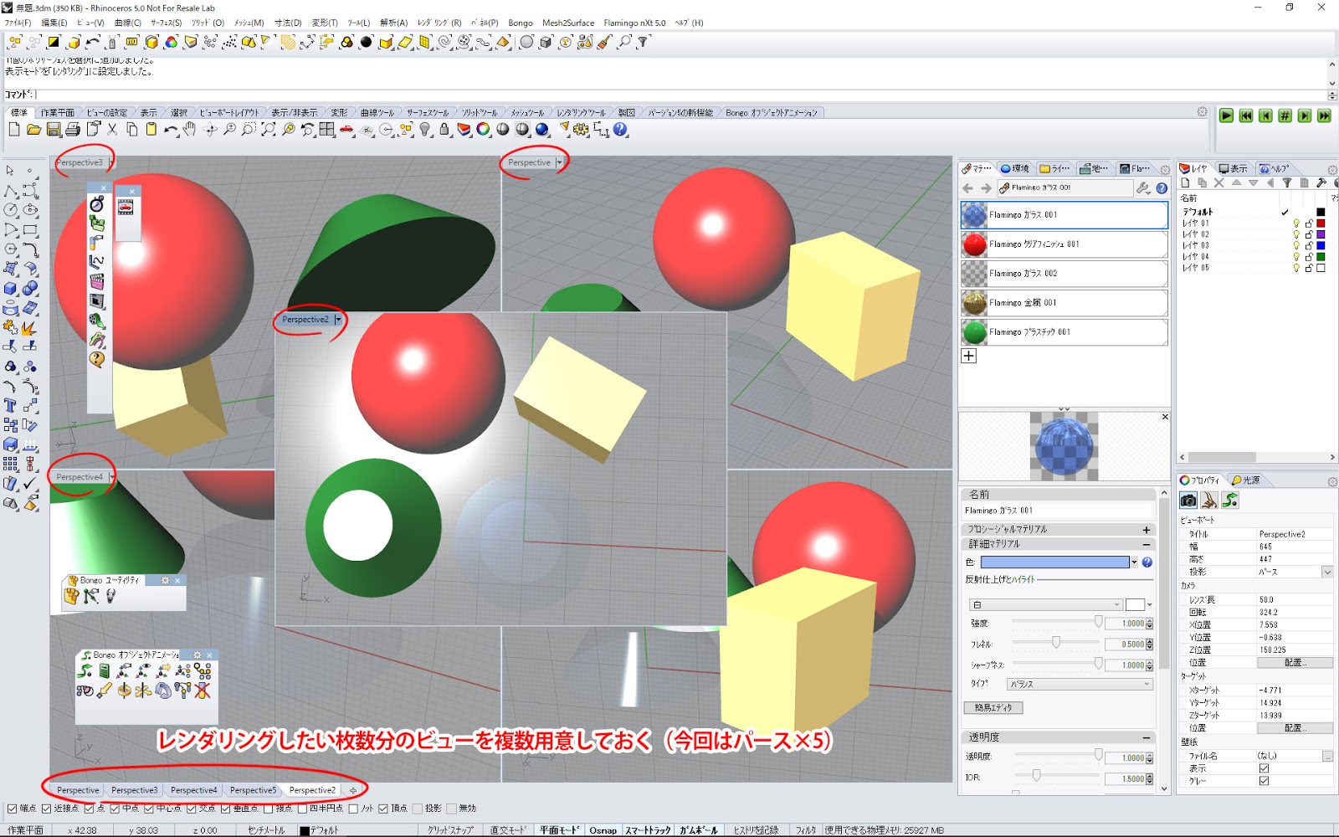1339x837 pixels.
Task: Open the material color dropdown arrow
Action: pos(1134,562)
